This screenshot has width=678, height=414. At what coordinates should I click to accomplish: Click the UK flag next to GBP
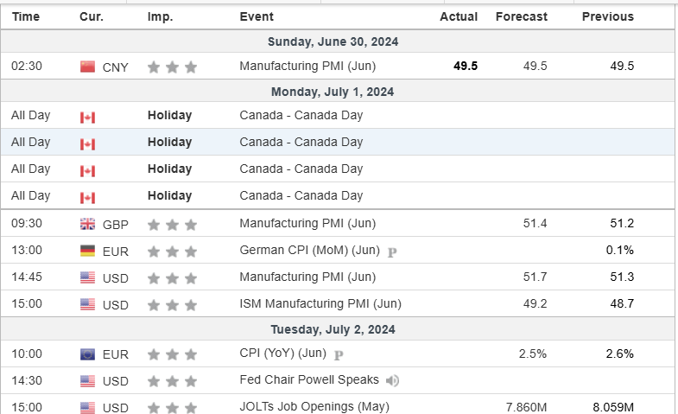tap(87, 224)
